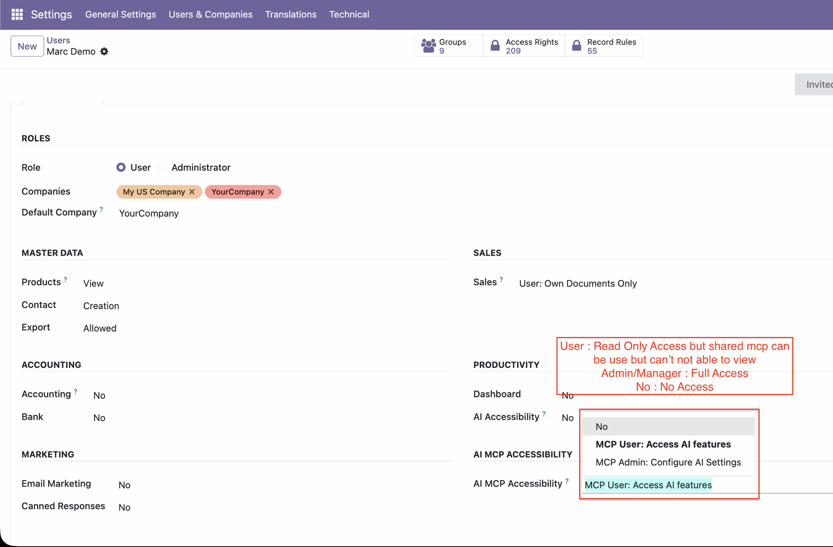Click the Marc Demo record name
833x547 pixels.
tap(71, 52)
